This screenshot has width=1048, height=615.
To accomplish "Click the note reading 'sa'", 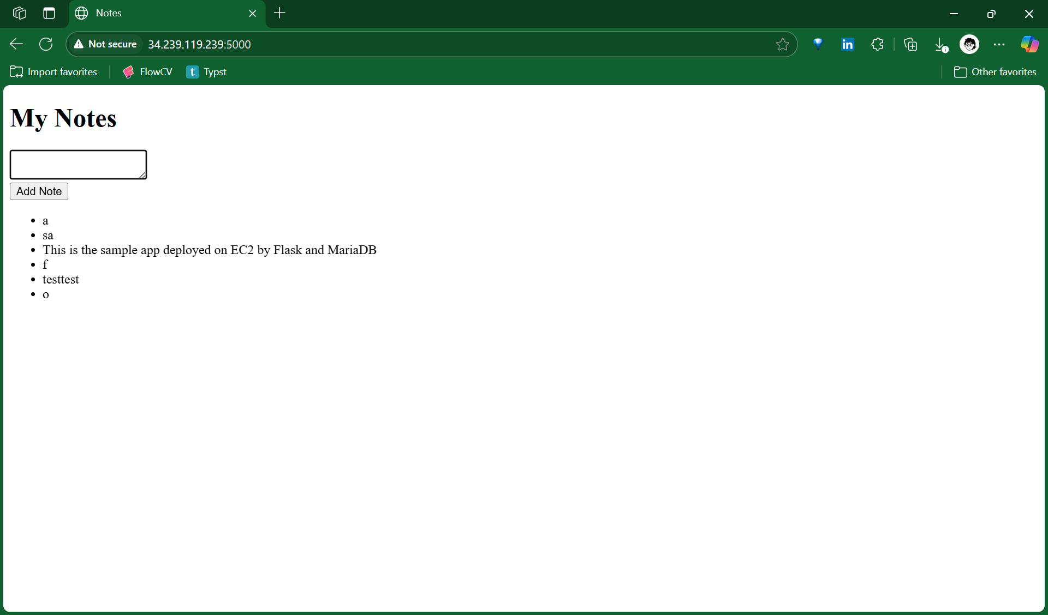I will pos(48,236).
